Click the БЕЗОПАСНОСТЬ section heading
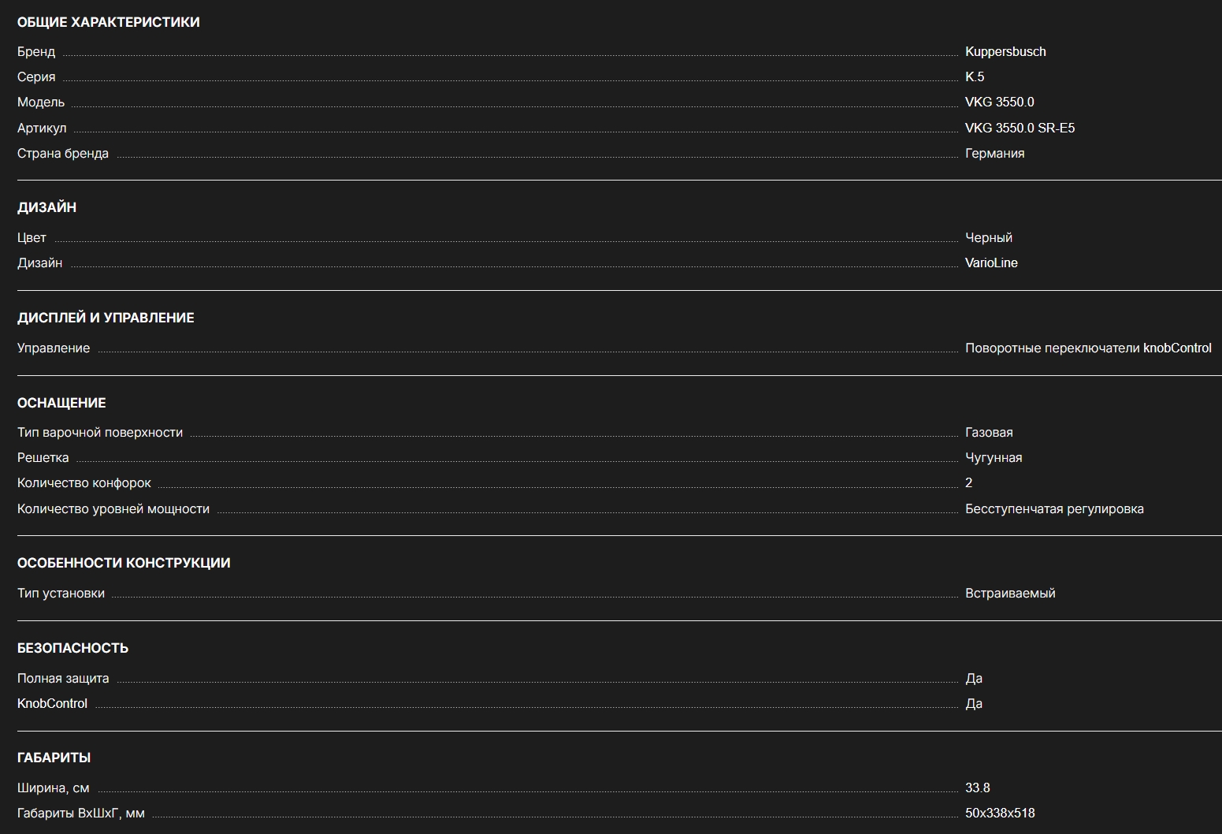 pos(72,648)
